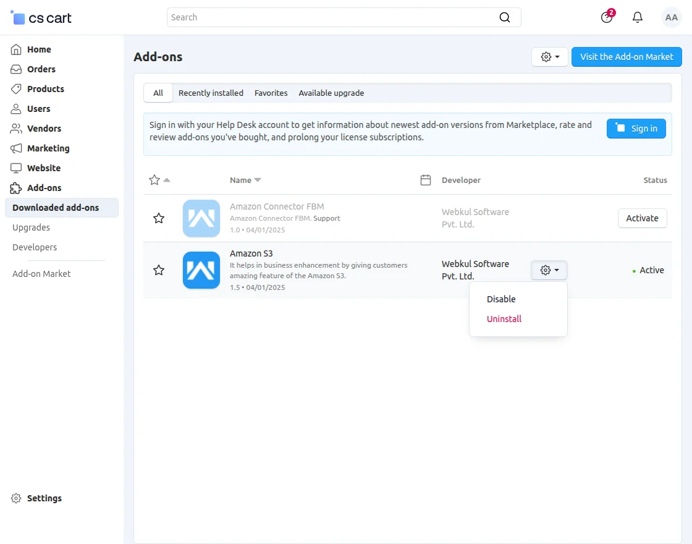Toggle the star sort column header
The height and width of the screenshot is (544, 692).
pyautogui.click(x=156, y=180)
